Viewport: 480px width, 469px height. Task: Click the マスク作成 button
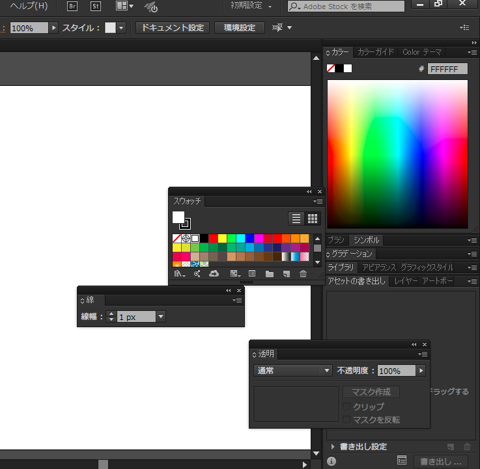[x=371, y=392]
